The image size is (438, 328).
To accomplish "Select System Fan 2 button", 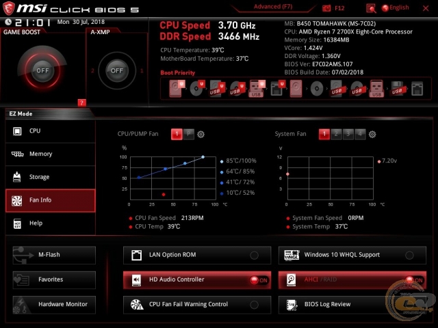I will tap(336, 134).
